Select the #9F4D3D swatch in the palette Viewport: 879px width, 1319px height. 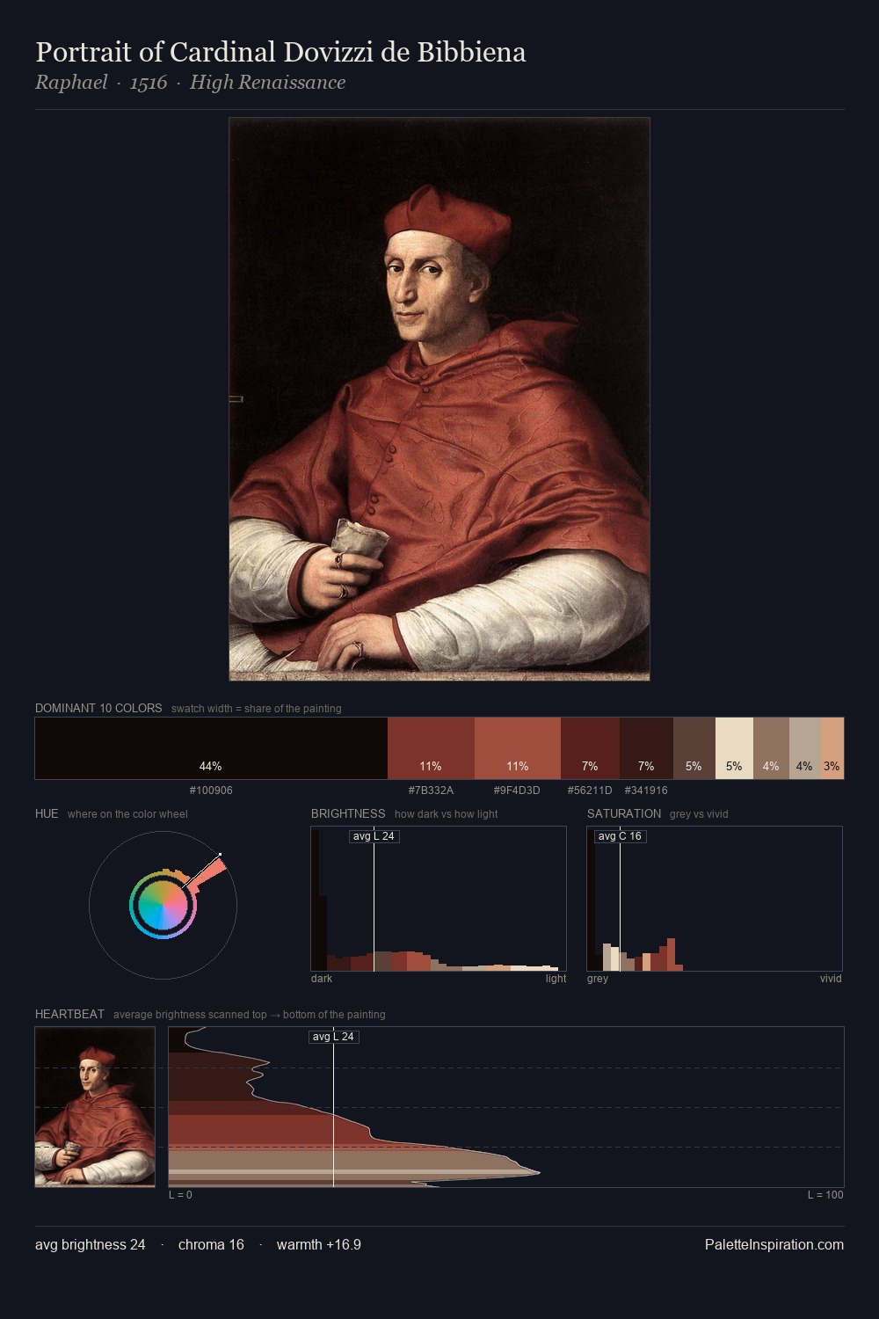click(x=518, y=748)
